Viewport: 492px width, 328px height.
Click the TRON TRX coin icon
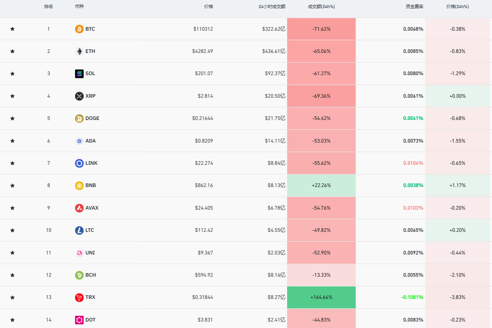point(79,297)
